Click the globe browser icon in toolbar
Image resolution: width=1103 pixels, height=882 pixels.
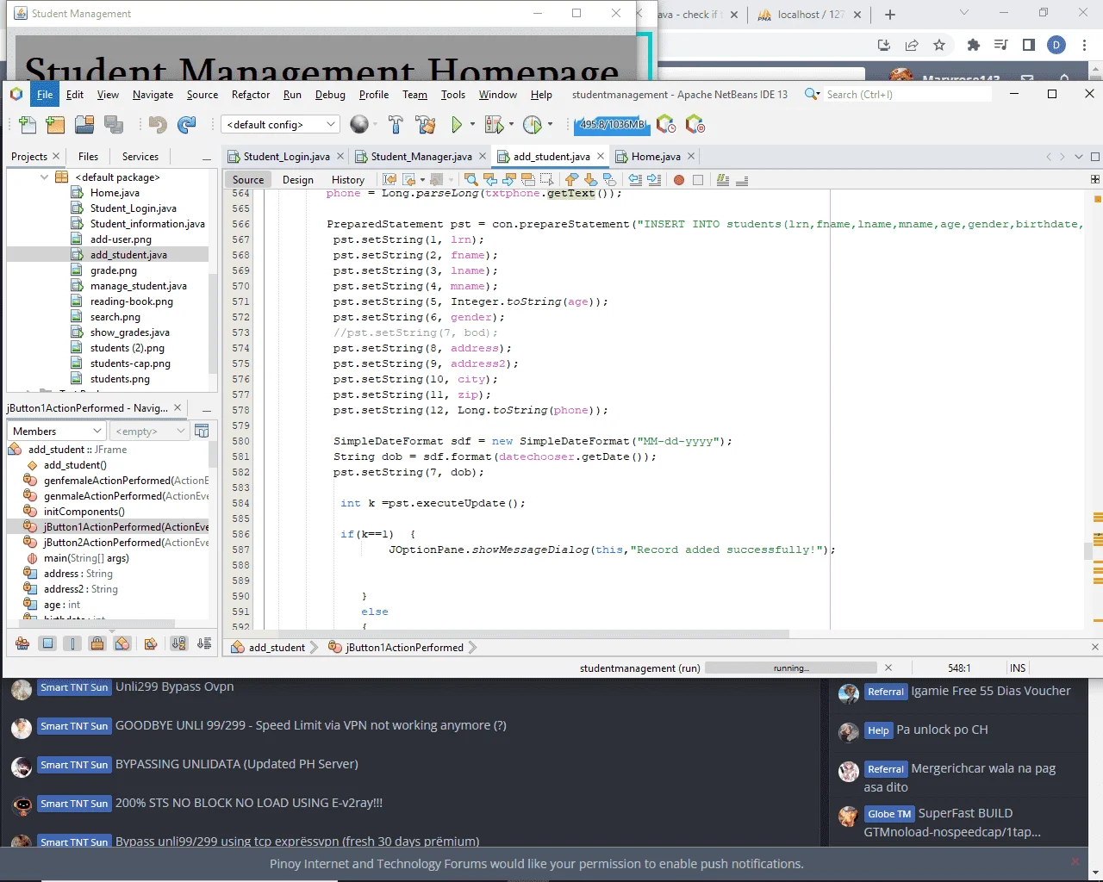click(x=359, y=125)
